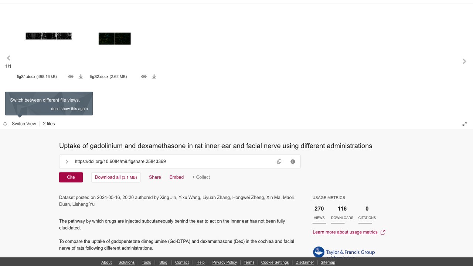This screenshot has height=266, width=473.
Task: Open the Terms footer link
Action: coord(249,262)
